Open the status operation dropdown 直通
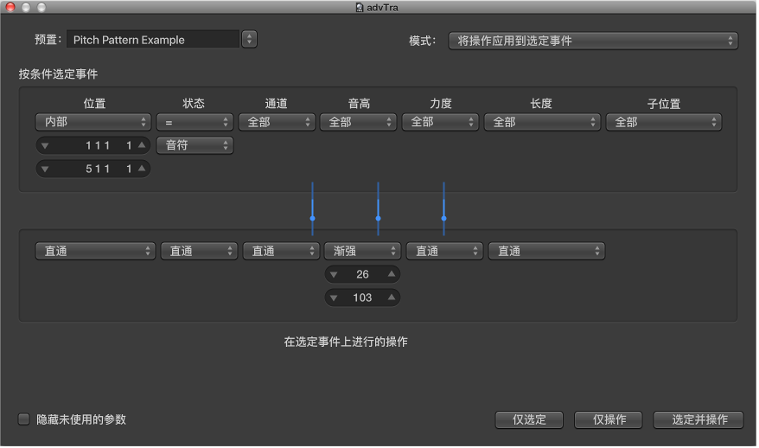This screenshot has width=759, height=448. pos(199,251)
